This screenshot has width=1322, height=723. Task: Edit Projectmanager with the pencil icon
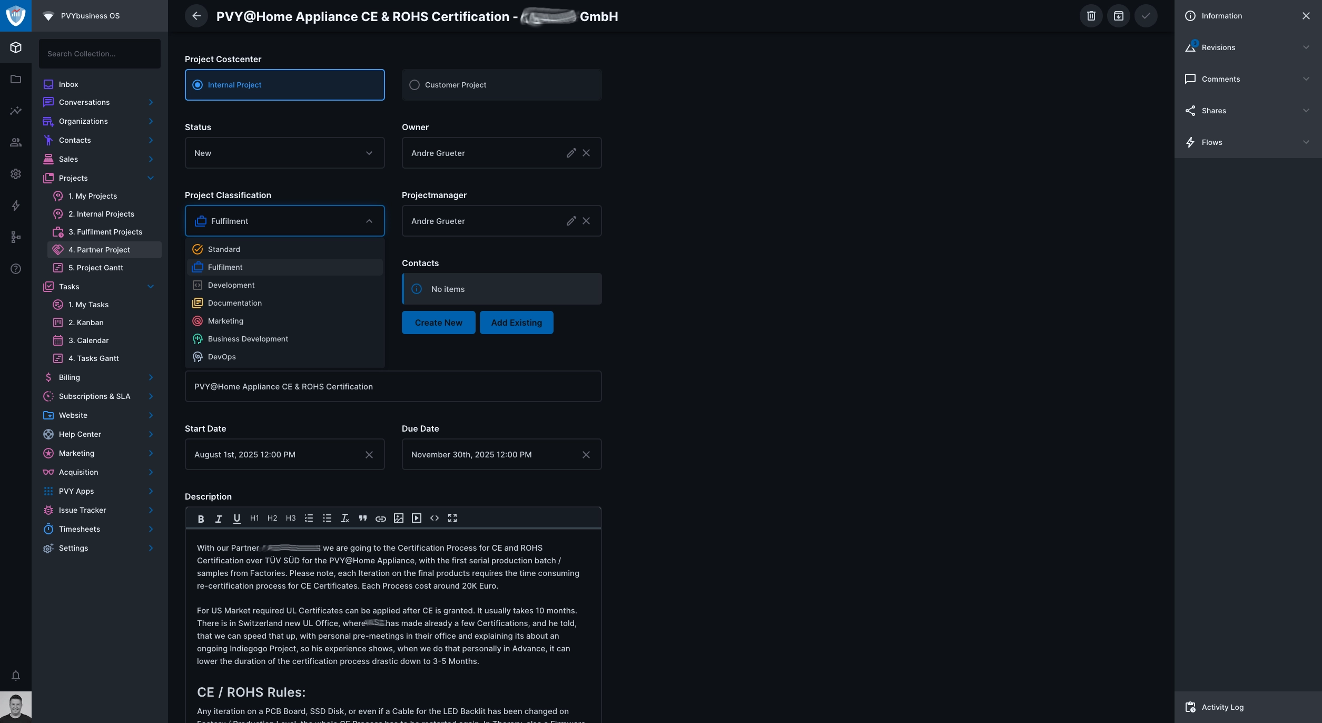[x=571, y=221]
